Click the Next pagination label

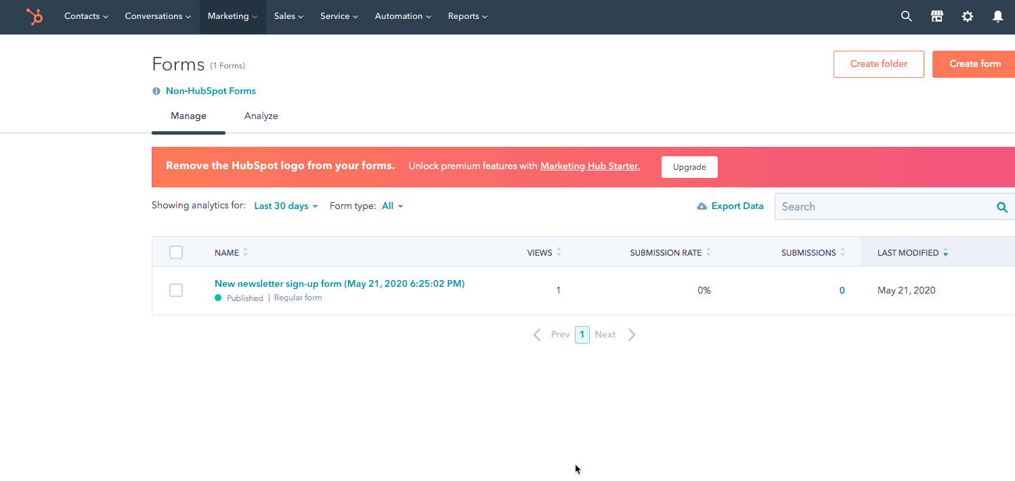point(605,335)
